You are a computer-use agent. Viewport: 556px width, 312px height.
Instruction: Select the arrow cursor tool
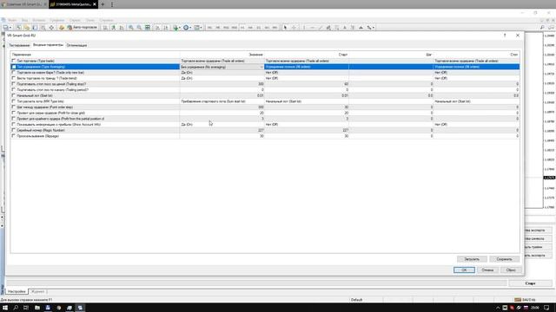[285, 28]
